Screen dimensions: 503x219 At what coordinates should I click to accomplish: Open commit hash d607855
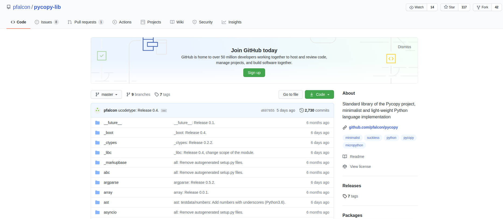(x=268, y=111)
